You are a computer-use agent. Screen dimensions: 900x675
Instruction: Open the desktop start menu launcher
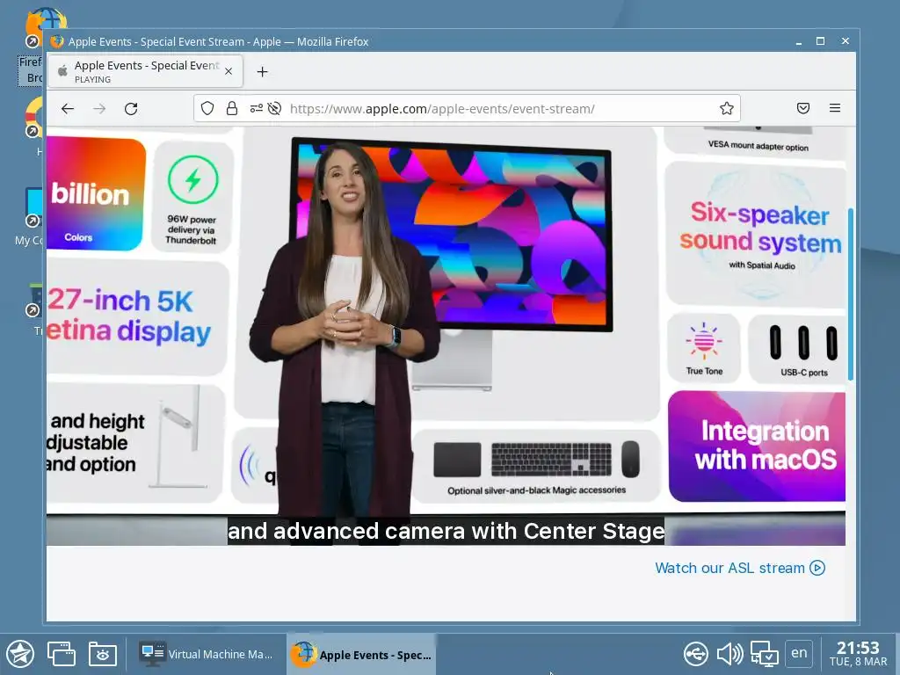(x=21, y=654)
